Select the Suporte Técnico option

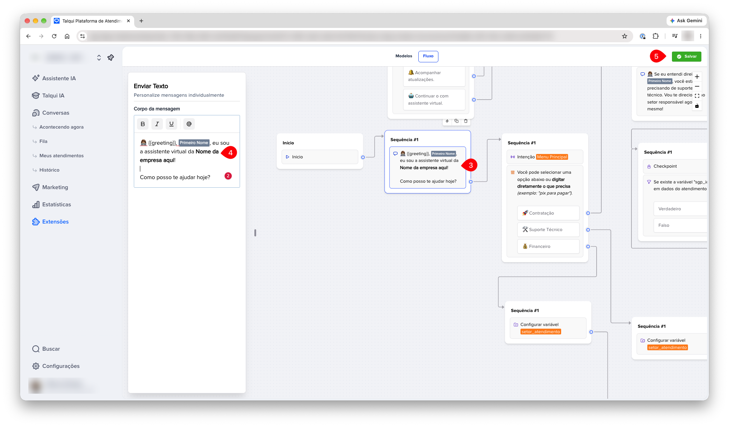pyautogui.click(x=548, y=230)
